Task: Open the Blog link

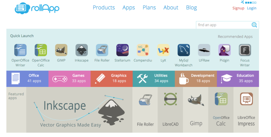Action: point(191,8)
